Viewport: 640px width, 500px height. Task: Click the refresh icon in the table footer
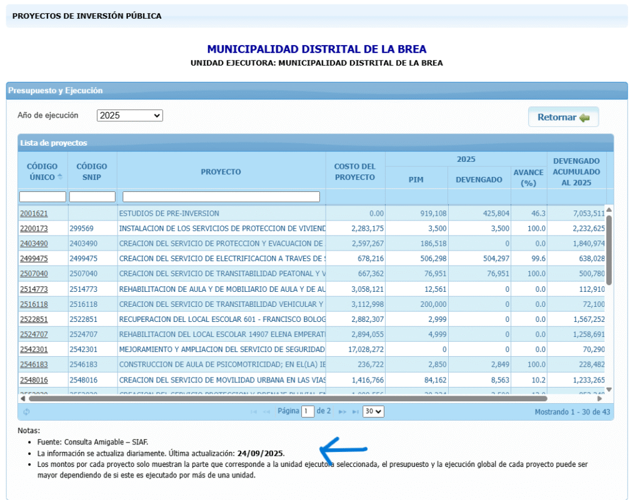click(x=26, y=412)
